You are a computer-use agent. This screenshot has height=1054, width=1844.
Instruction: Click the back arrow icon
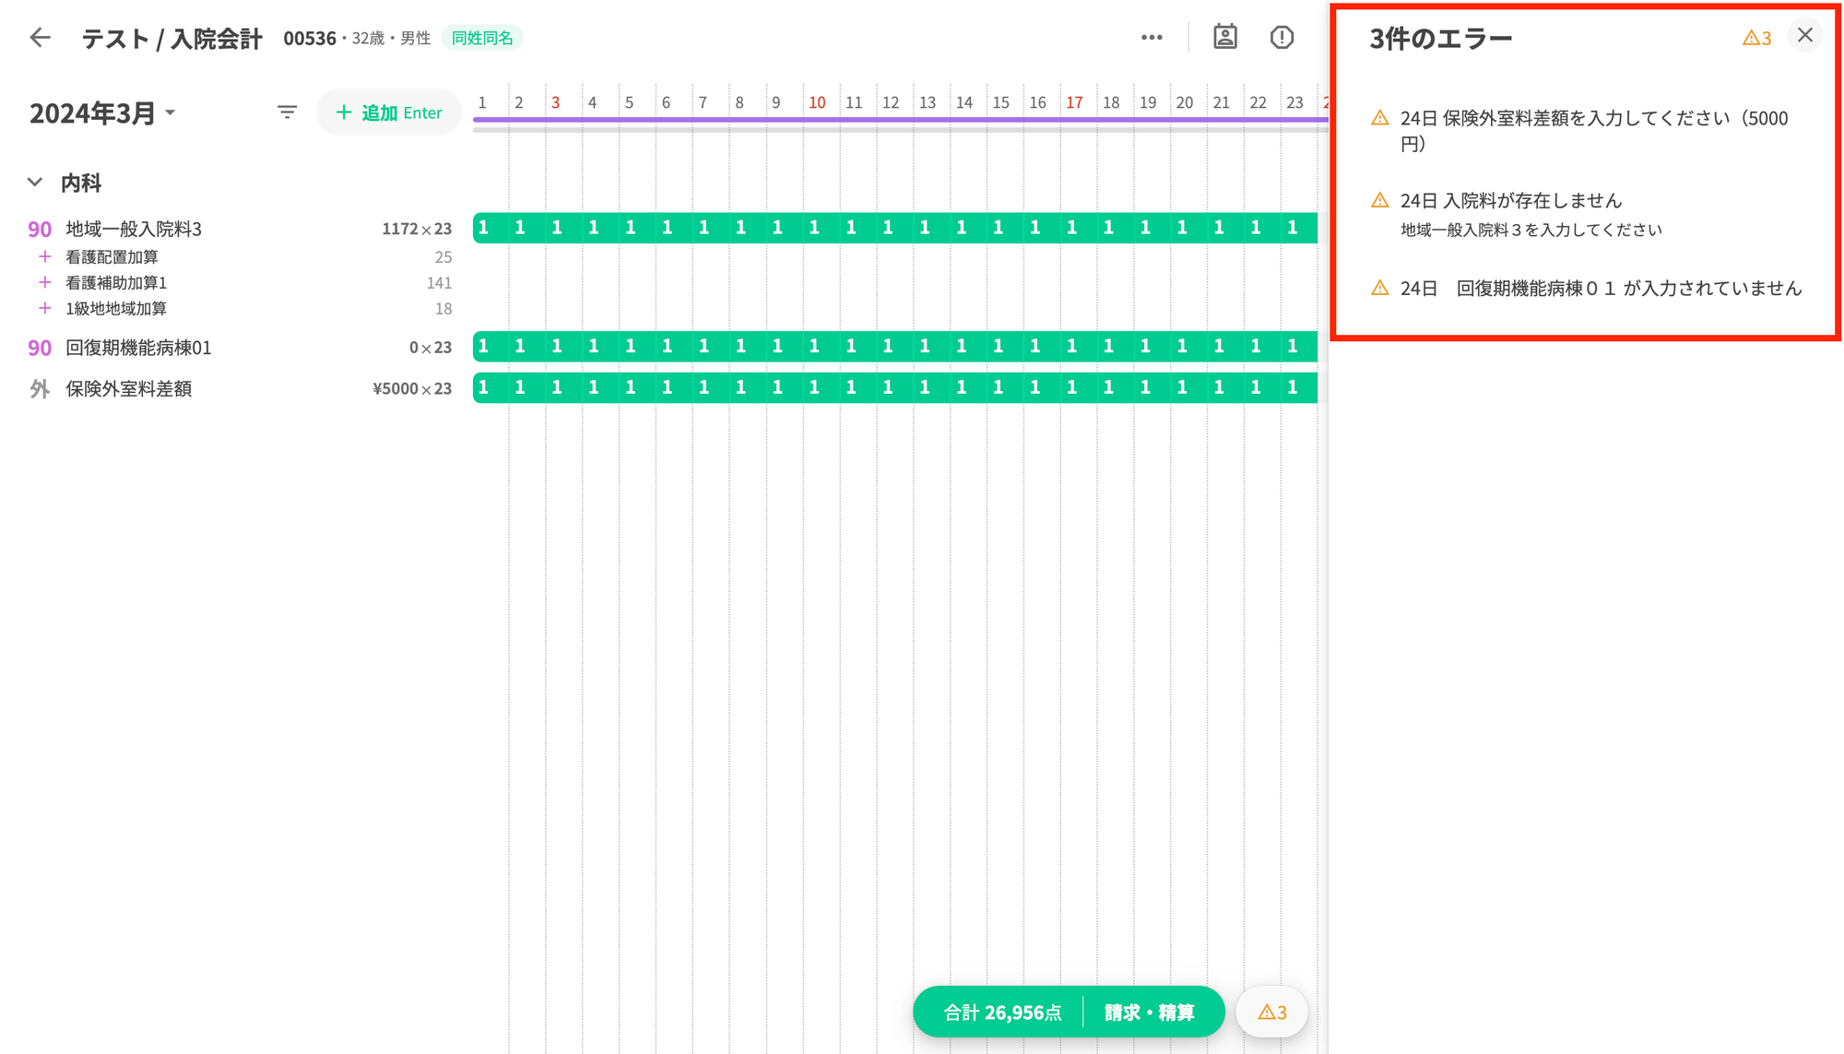coord(40,38)
